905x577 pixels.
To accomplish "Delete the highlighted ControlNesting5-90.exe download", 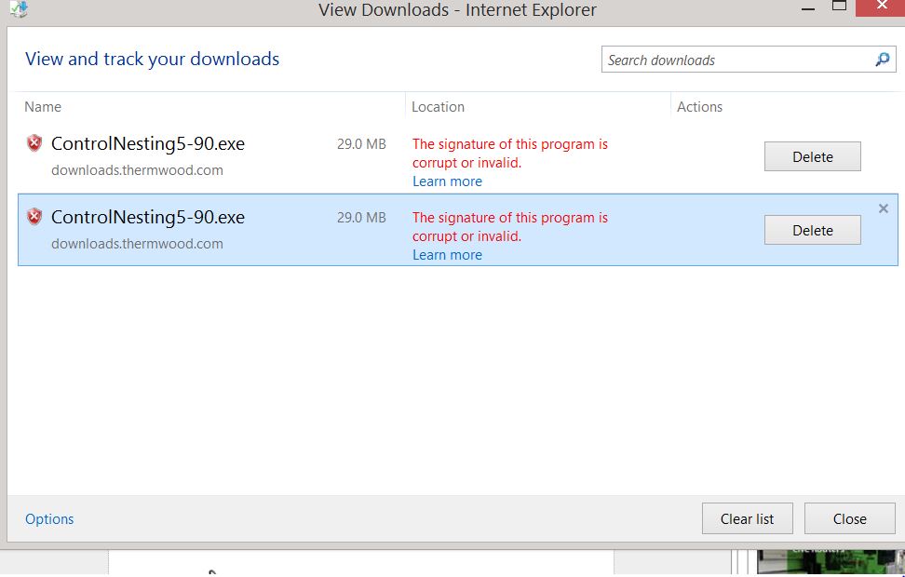I will pyautogui.click(x=812, y=230).
